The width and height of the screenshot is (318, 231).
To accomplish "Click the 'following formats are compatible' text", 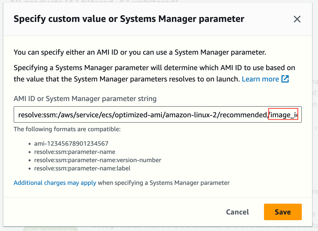I will point(67,129).
